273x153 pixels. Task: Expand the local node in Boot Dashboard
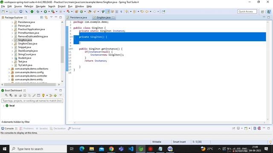tap(4, 106)
